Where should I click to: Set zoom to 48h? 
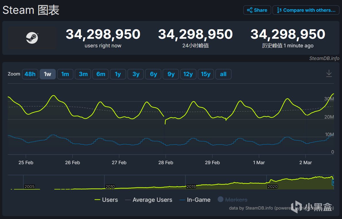point(30,74)
